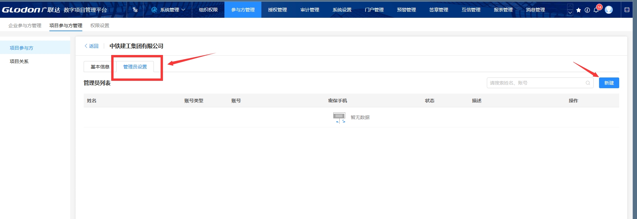Image resolution: width=637 pixels, height=219 pixels.
Task: Click the Glodon 广联达 logo
Action: pyautogui.click(x=31, y=10)
